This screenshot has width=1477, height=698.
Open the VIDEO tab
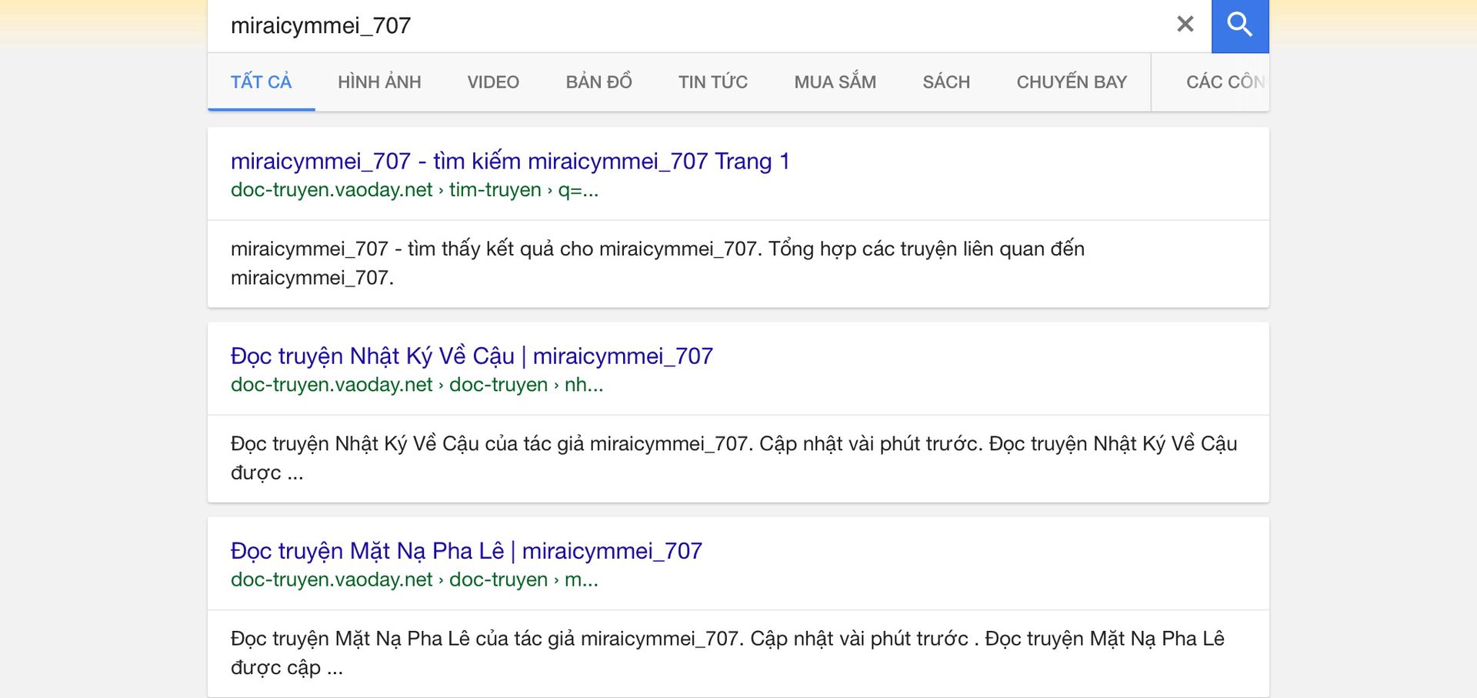click(493, 82)
